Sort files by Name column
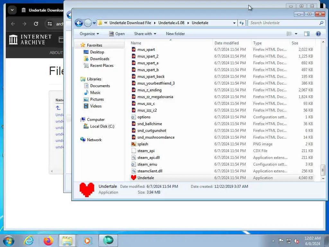The image size is (329, 247). [x=136, y=43]
